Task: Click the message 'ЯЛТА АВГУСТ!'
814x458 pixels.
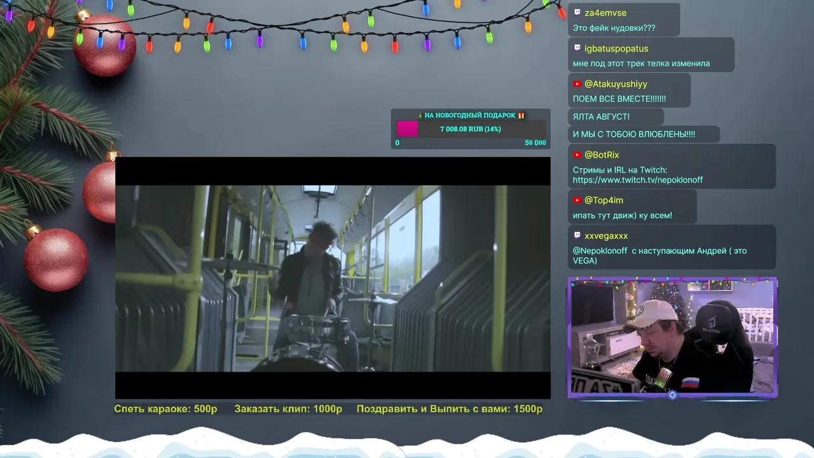Action: [601, 116]
